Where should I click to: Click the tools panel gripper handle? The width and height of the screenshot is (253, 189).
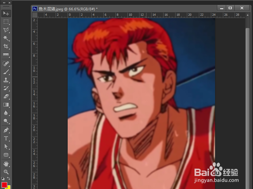(6, 6)
